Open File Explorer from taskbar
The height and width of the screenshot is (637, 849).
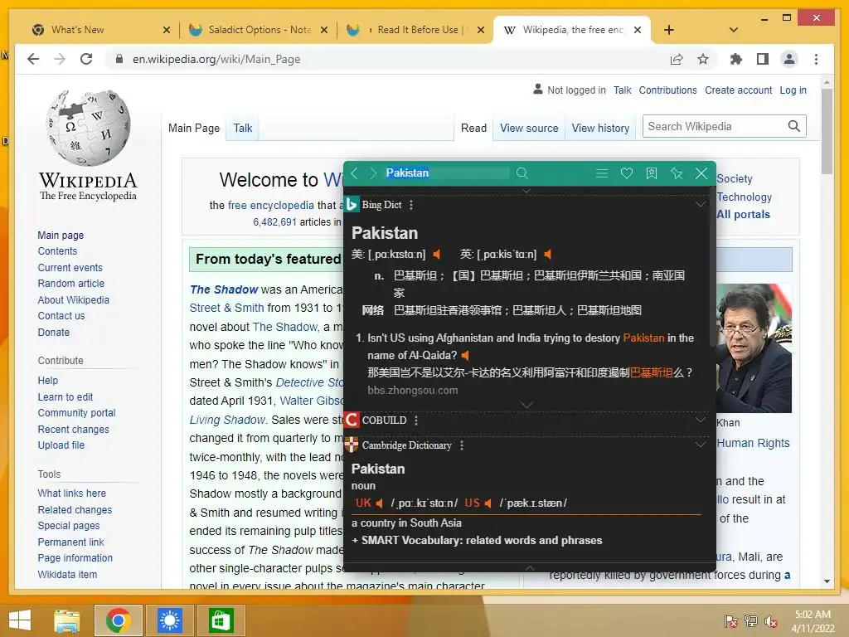click(x=67, y=620)
